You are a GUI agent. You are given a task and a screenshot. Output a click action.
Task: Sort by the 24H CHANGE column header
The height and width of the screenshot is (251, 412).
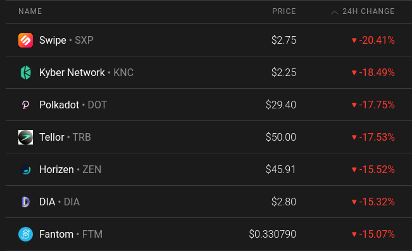pos(368,11)
